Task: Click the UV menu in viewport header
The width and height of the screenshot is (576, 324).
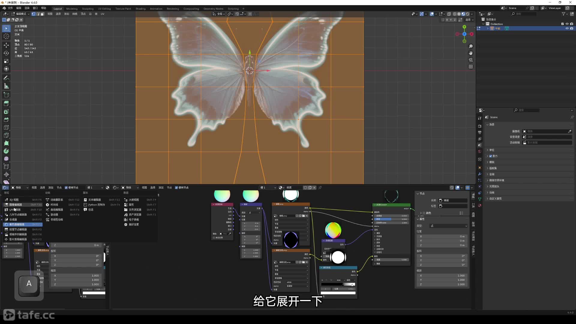Action: click(103, 14)
